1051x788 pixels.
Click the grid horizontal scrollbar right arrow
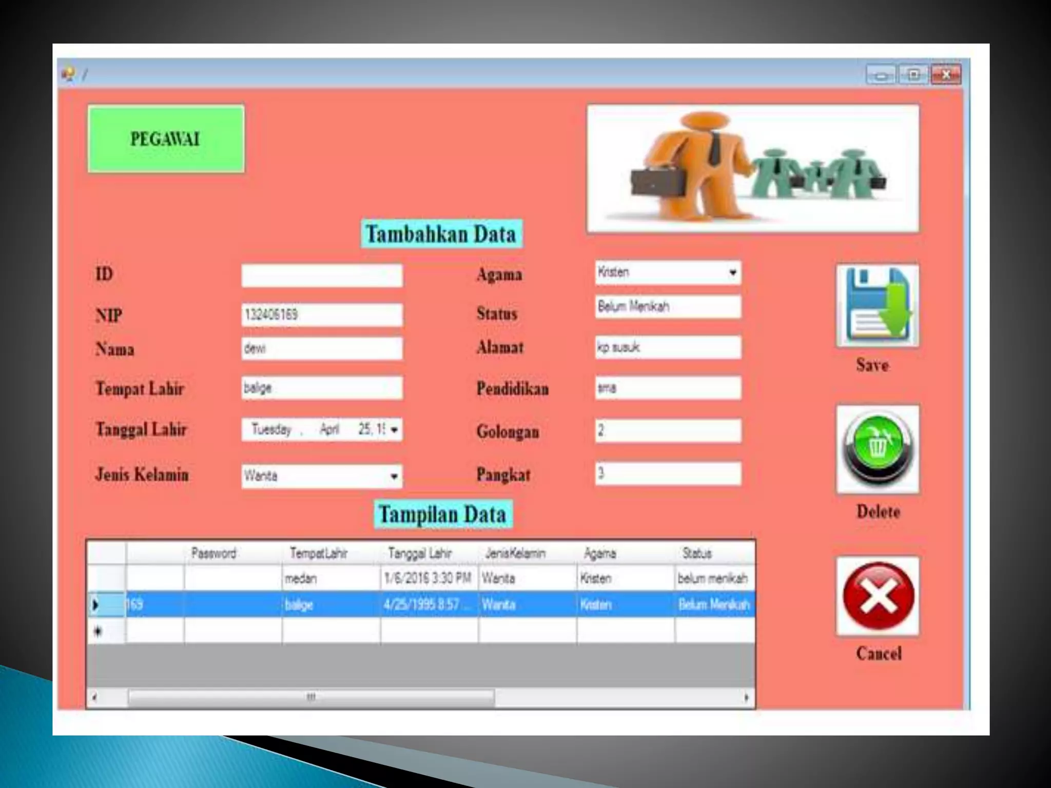(746, 697)
